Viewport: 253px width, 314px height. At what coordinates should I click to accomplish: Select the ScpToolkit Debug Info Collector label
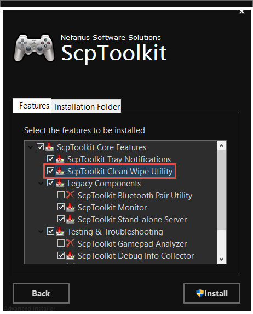[x=136, y=256]
